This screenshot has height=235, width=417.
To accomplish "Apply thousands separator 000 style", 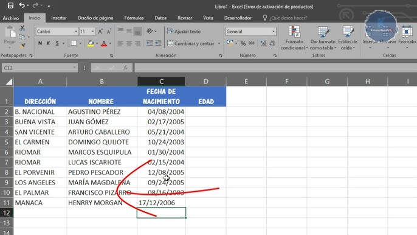I will click(252, 43).
